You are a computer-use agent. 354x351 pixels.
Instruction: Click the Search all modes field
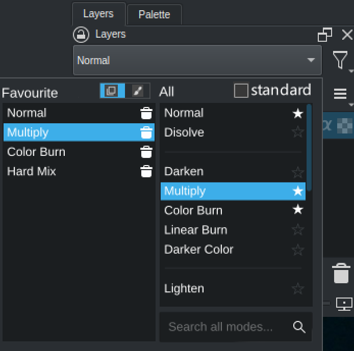[224, 327]
